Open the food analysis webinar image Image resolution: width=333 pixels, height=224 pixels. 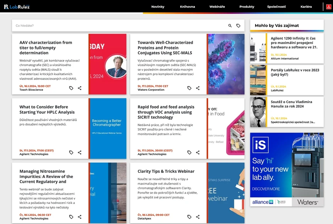coord(226,128)
